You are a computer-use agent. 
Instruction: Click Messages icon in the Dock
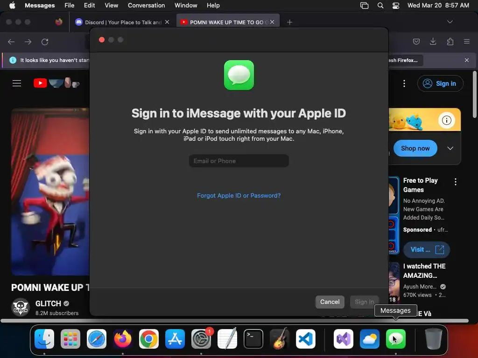click(396, 339)
